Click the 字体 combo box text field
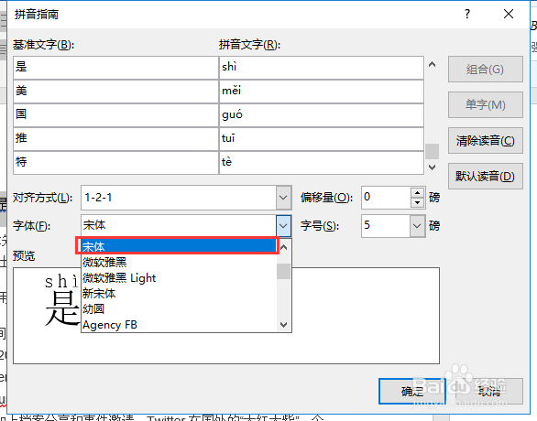Screen dimensions: 537x421 click(179, 226)
